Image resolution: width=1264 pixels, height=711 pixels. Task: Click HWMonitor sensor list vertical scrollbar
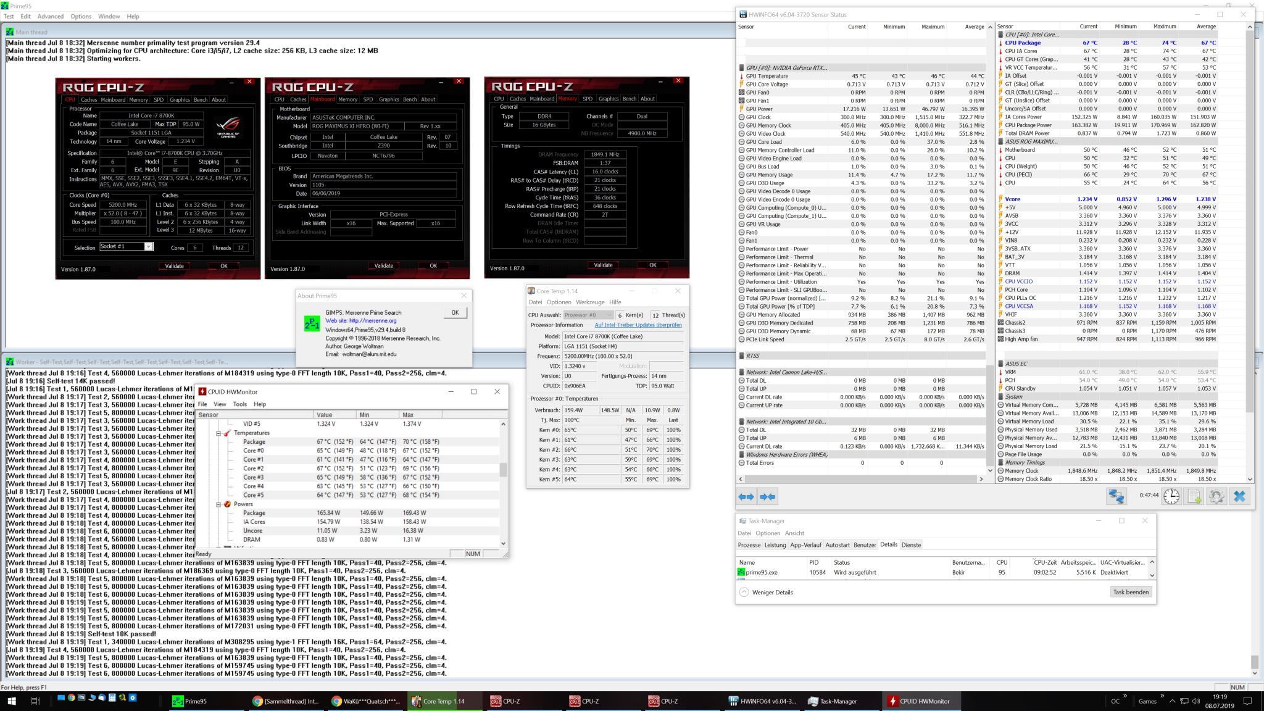click(x=503, y=470)
